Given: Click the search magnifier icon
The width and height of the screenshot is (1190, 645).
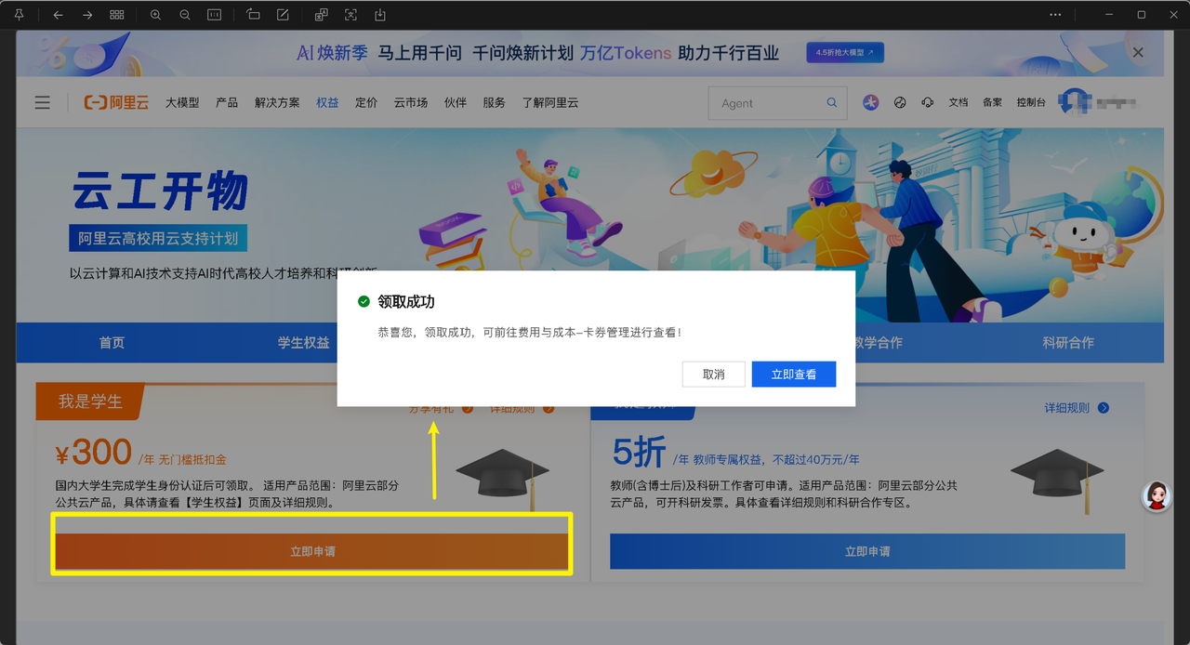Looking at the screenshot, I should [832, 103].
